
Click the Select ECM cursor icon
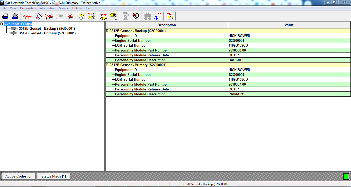pos(113,16)
